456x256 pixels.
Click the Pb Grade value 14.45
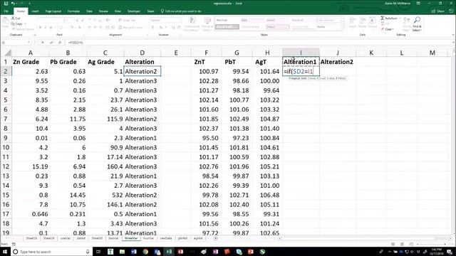(68, 195)
